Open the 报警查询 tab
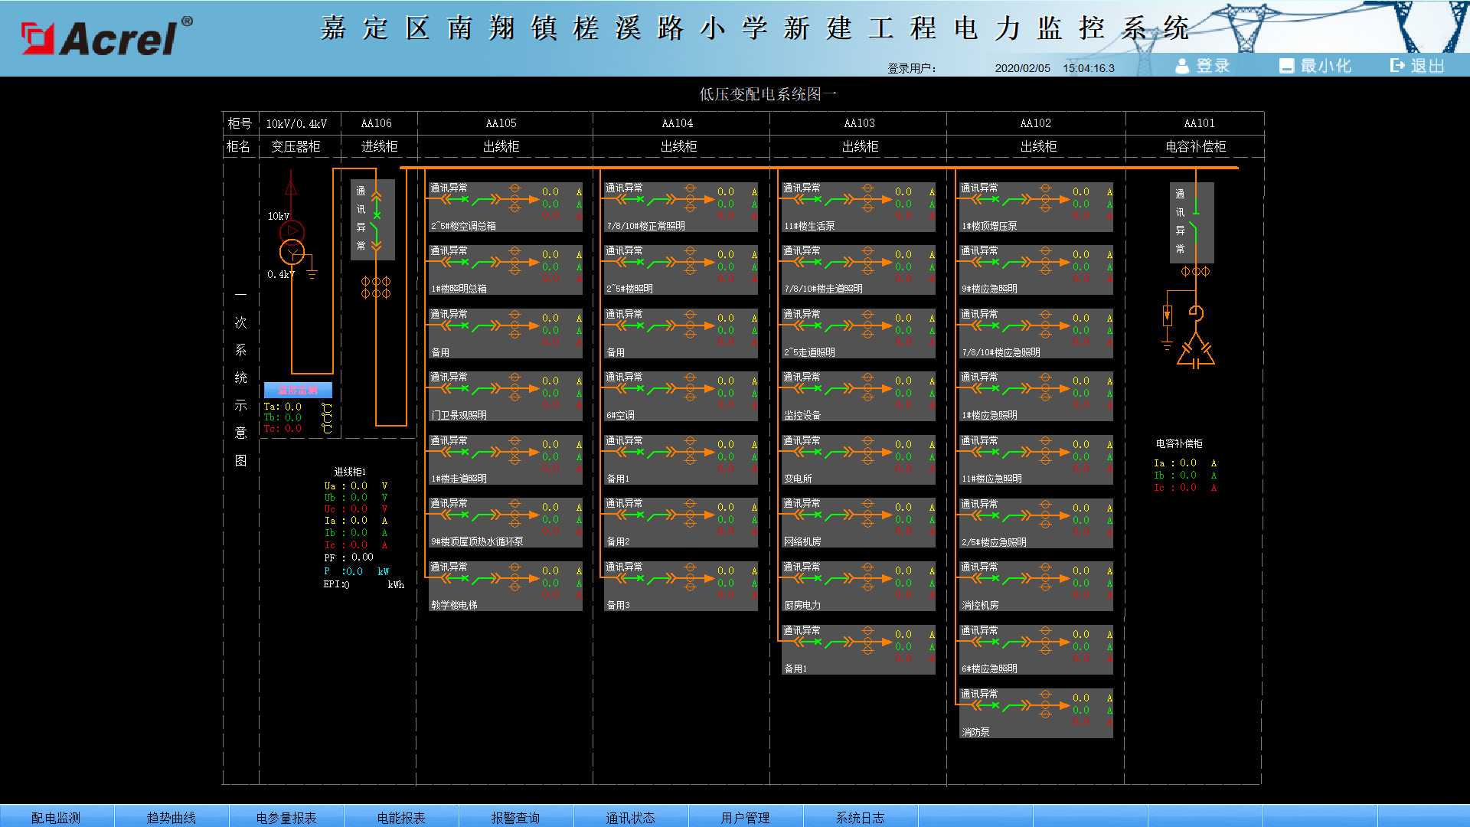This screenshot has width=1470, height=827. tap(515, 817)
